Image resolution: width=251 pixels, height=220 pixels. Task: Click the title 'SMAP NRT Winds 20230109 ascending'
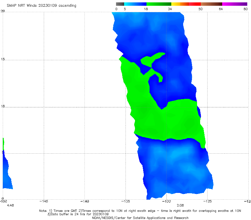(x=41, y=5)
